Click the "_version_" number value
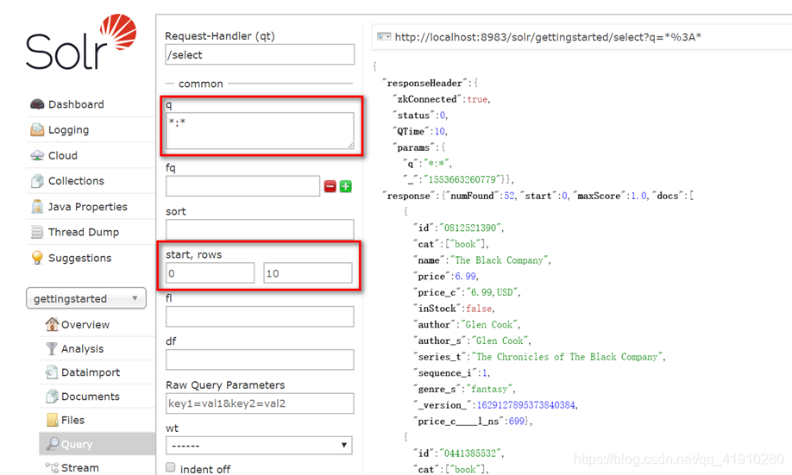This screenshot has width=792, height=475. (x=525, y=405)
